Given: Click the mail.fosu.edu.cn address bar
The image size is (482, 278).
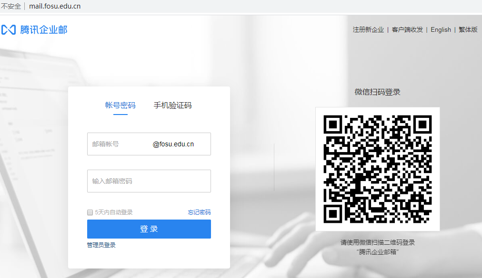Looking at the screenshot, I should click(54, 6).
